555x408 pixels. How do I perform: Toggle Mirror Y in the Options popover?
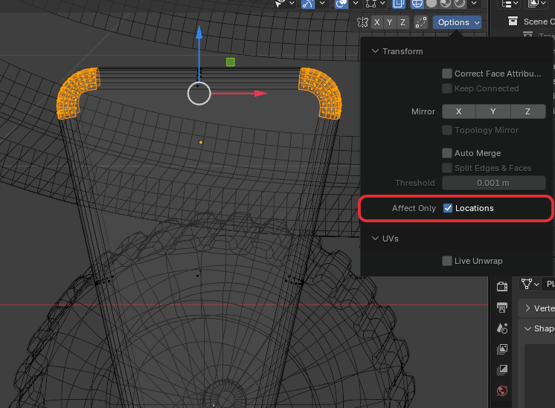pos(493,111)
